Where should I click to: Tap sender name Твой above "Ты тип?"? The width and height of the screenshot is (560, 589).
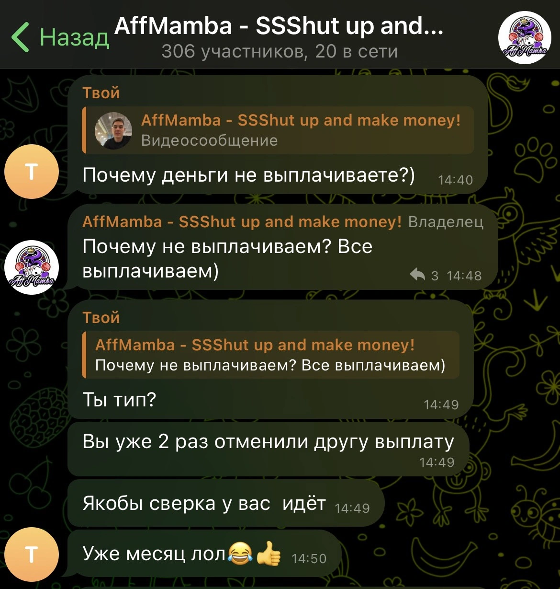pyautogui.click(x=101, y=317)
